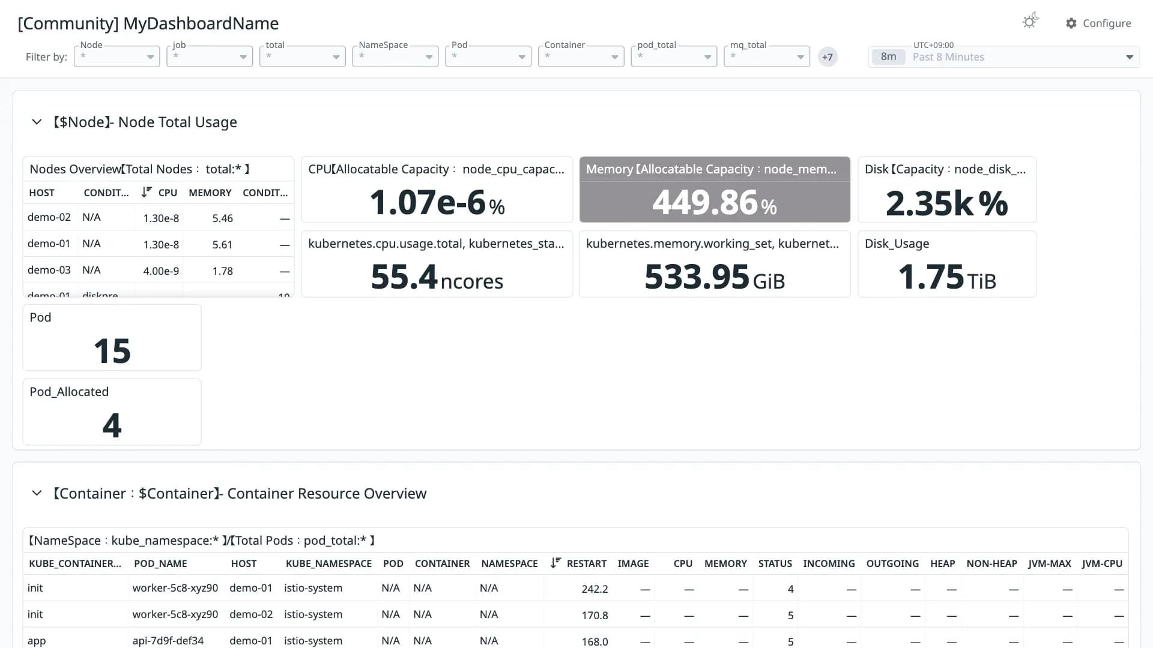Click the POD_NAME column header
This screenshot has width=1153, height=648.
pos(160,563)
